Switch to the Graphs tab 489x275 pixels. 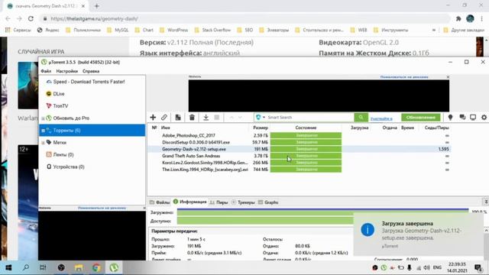pos(268,202)
